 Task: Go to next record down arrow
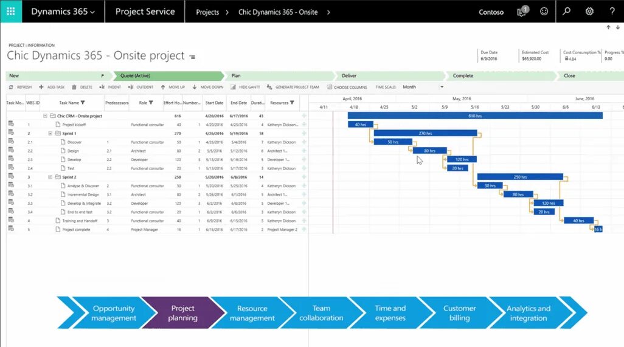click(618, 27)
